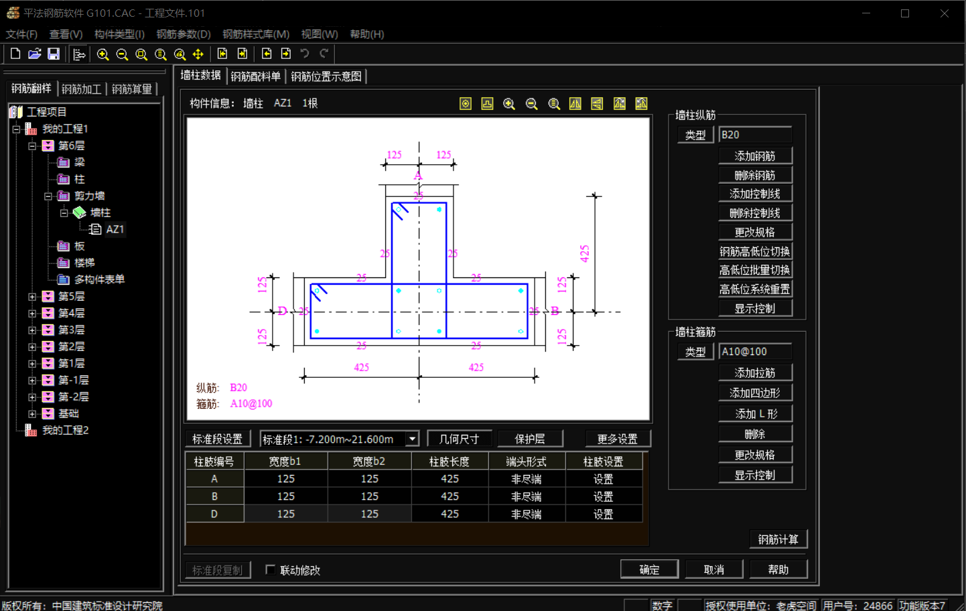966x611 pixels.
Task: Click the save floppy disk icon
Action: tap(54, 54)
